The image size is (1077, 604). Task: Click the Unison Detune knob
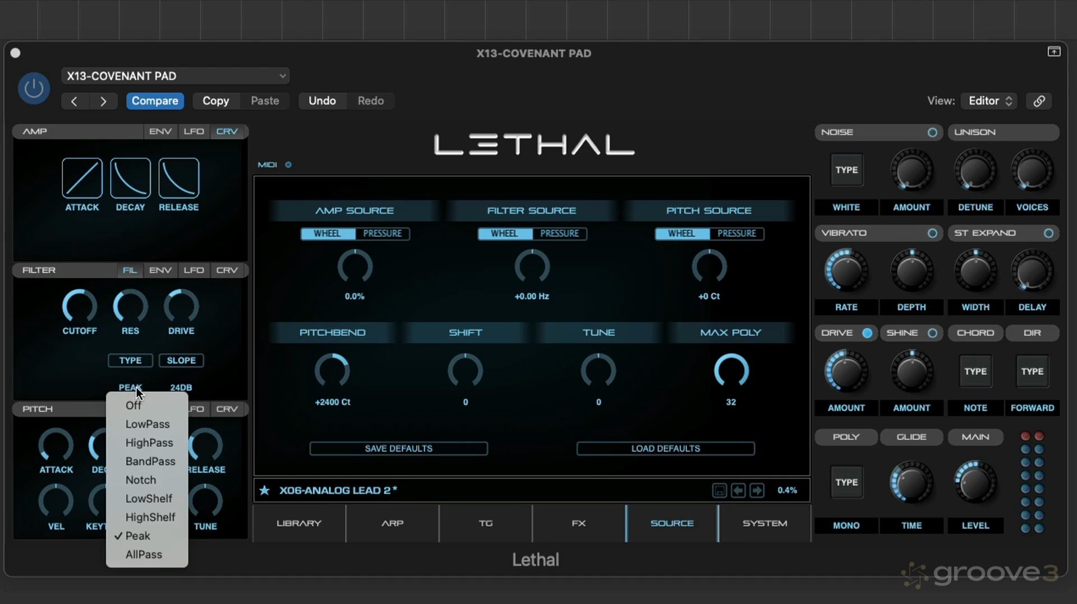click(975, 170)
